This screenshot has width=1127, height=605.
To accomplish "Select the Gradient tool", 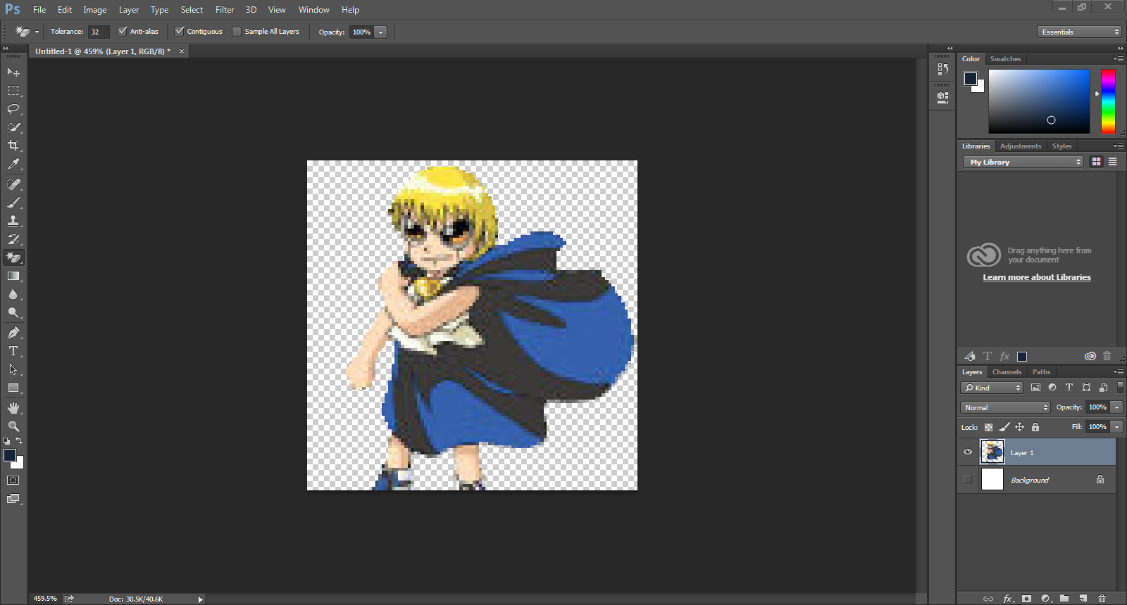I will (x=13, y=276).
